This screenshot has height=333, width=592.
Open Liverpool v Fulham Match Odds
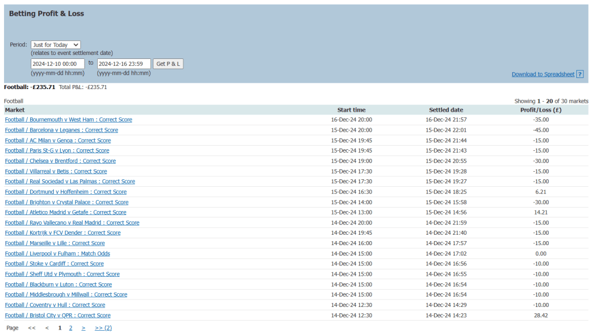click(x=57, y=254)
